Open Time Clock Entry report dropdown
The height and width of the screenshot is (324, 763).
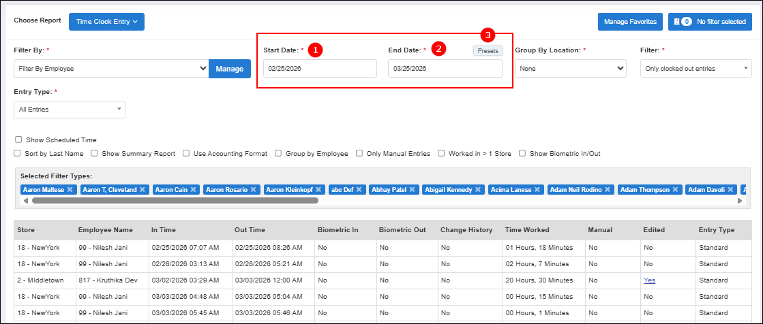[106, 22]
